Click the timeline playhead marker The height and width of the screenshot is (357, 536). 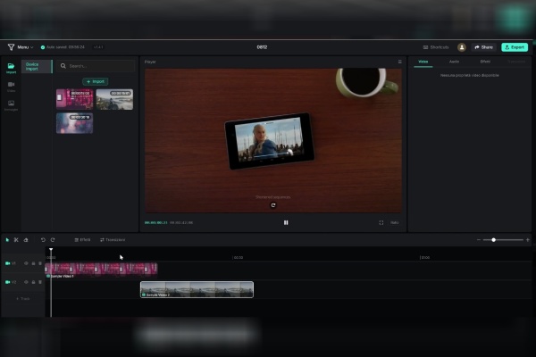[51, 250]
